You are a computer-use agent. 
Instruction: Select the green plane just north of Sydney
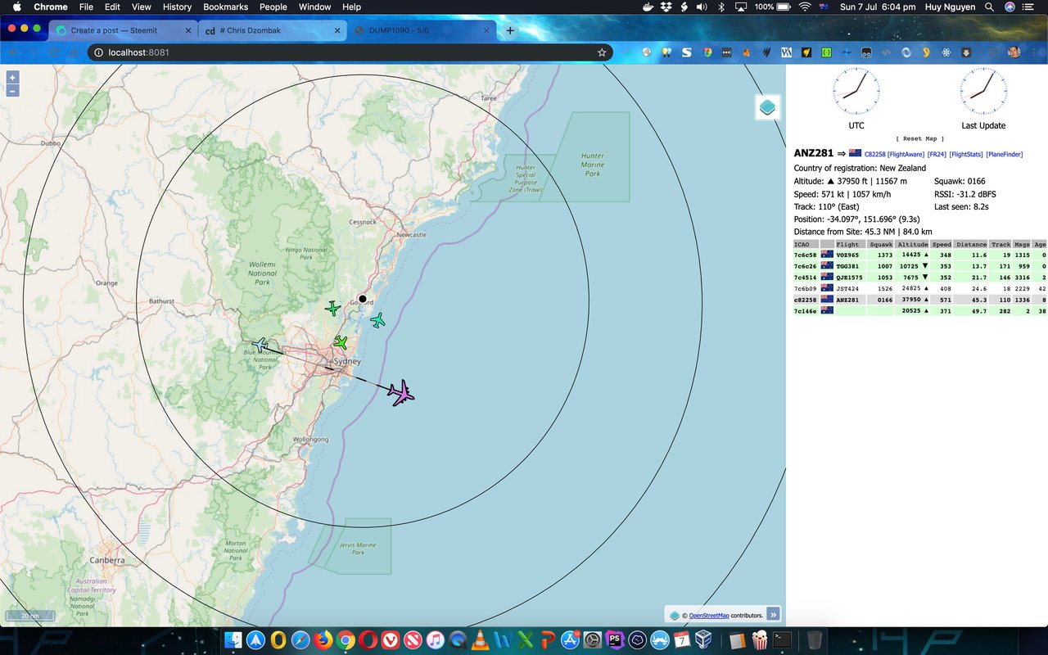(341, 342)
